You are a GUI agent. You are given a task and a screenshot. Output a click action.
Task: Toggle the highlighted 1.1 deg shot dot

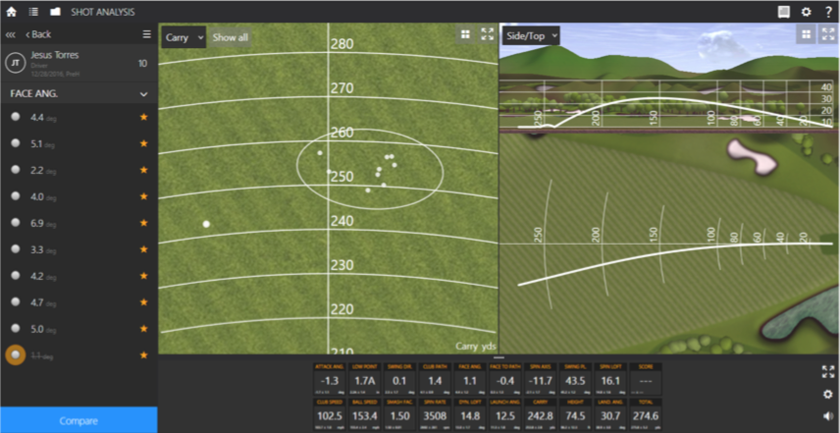click(15, 354)
